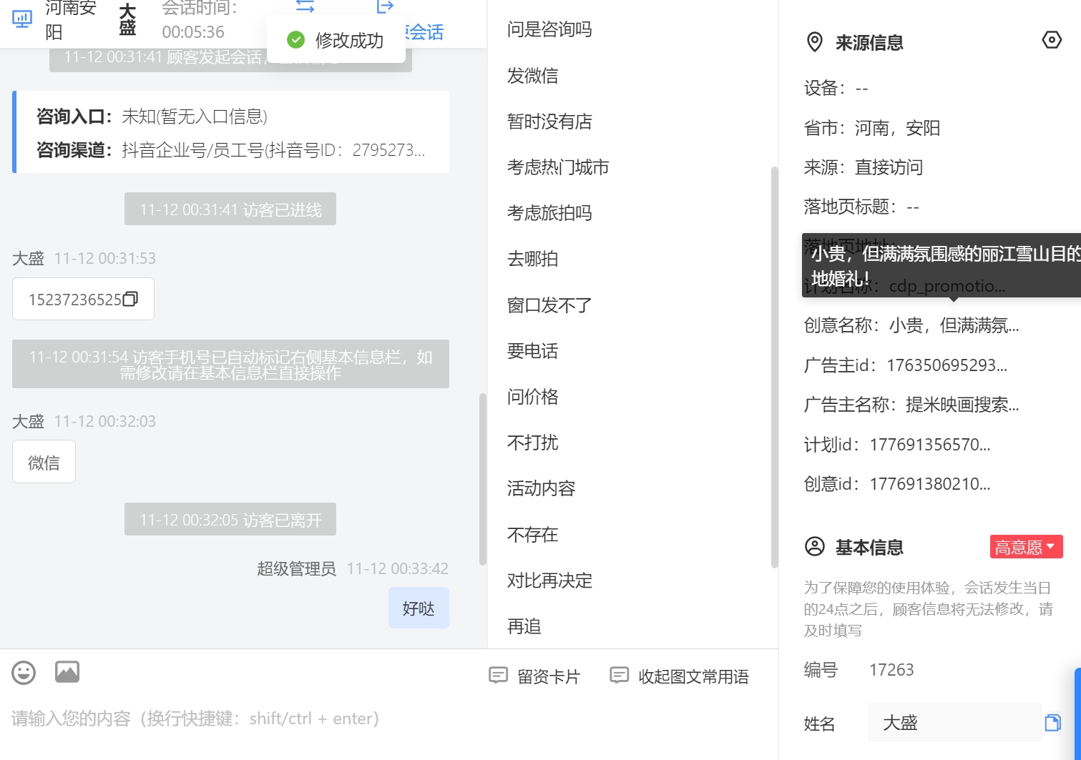
Task: Choose quick phrase 窗口发不了
Action: (549, 305)
